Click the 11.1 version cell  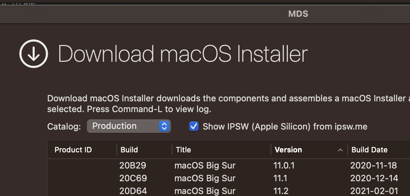(280, 178)
